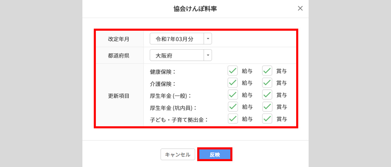Toggle 子ども・子育て拠出金 賞与 checkbox
Screen dimensions: 391x167
click(x=267, y=119)
